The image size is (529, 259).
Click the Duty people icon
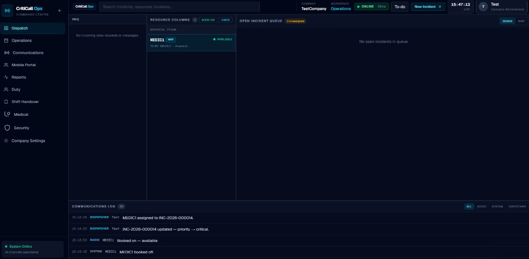pos(6,89)
